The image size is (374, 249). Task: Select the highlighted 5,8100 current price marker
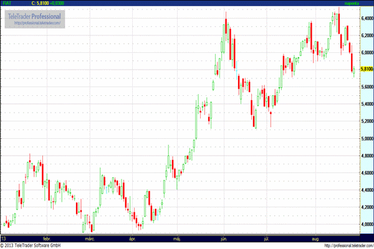click(367, 69)
